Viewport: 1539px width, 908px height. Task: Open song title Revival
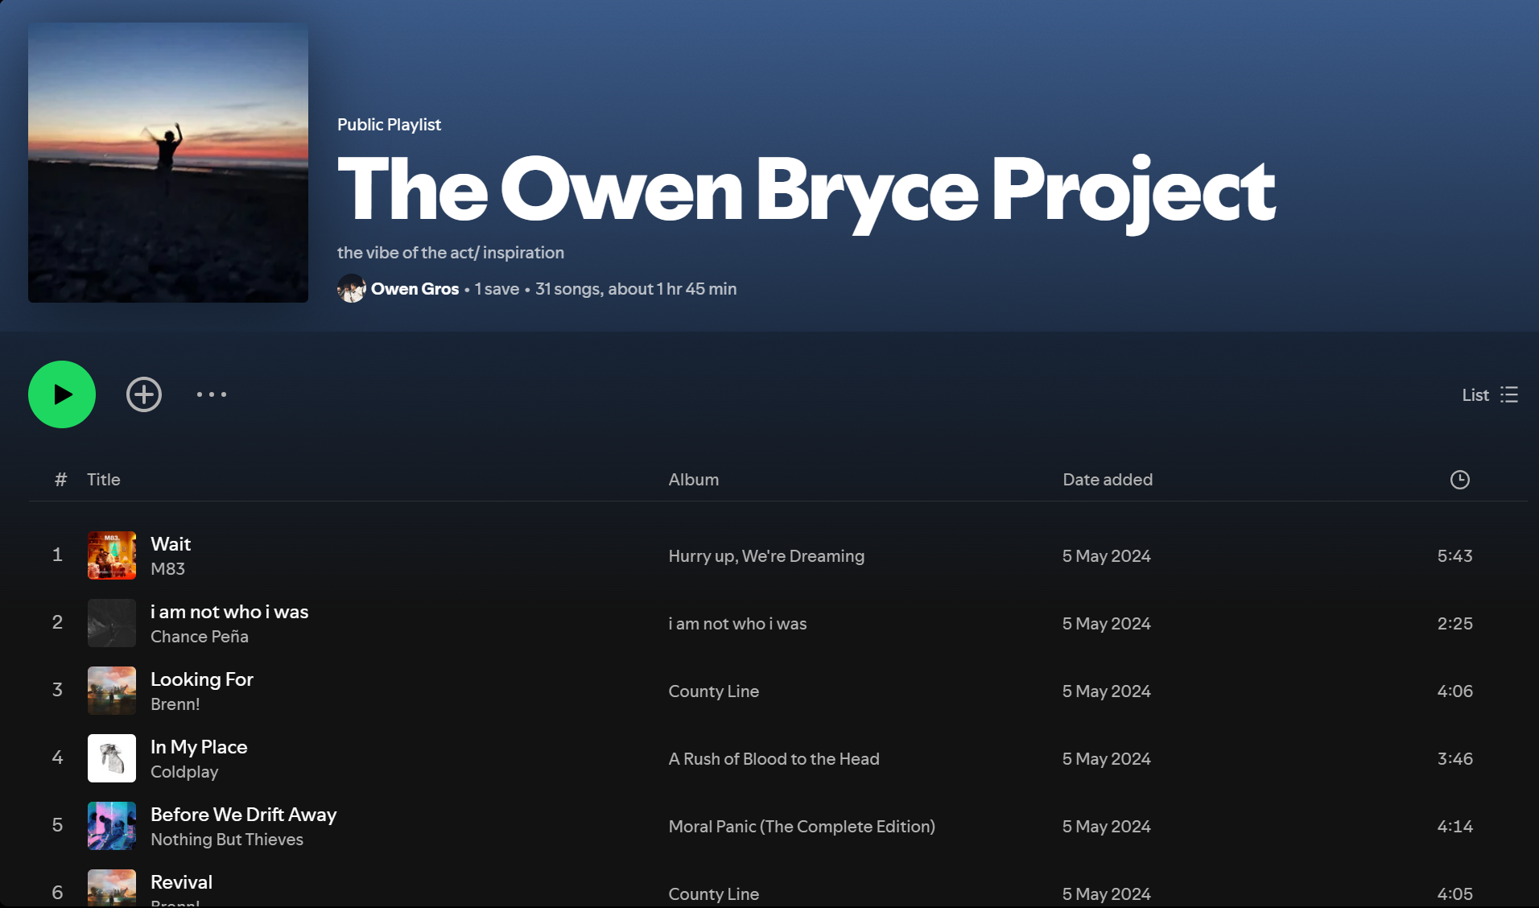pos(182,882)
